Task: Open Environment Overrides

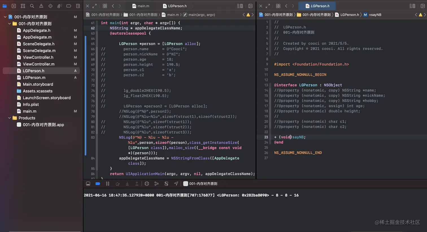Action: 166,184
